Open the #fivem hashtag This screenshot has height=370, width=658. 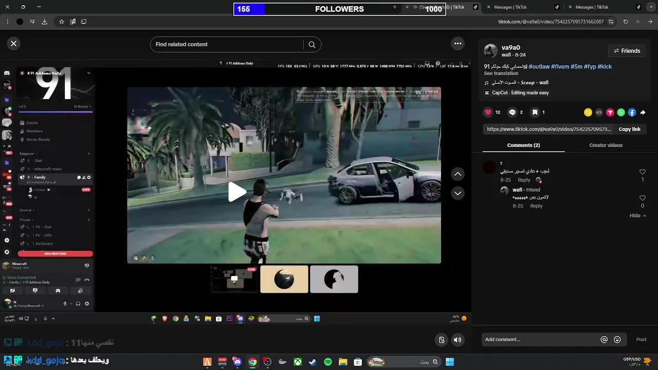coord(560,67)
